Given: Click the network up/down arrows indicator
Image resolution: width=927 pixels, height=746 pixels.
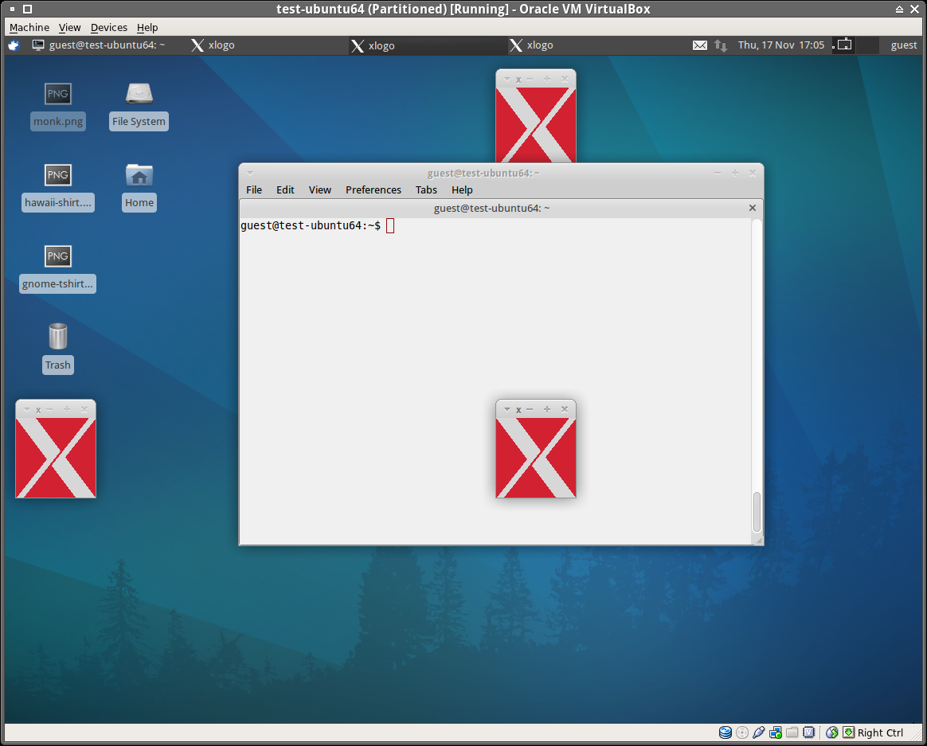Looking at the screenshot, I should coord(721,45).
